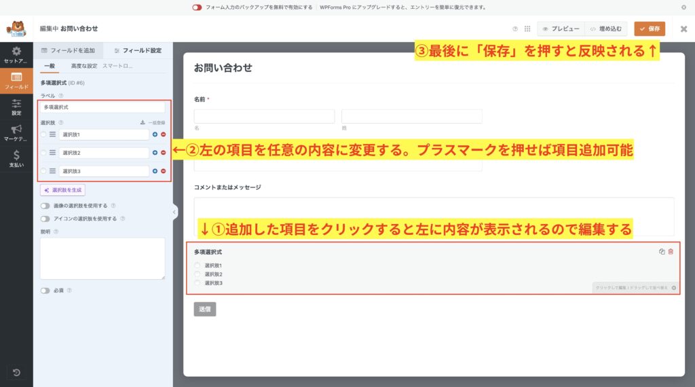Click the plus icon next to 選択肢1

[155, 134]
